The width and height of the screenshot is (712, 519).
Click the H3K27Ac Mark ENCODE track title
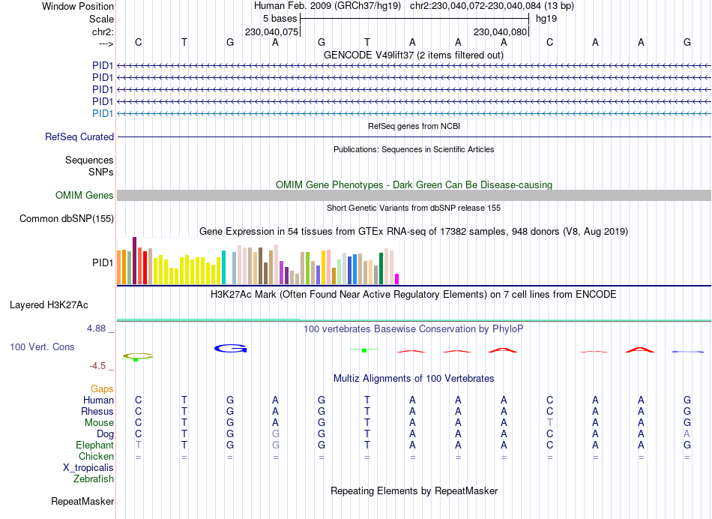pyautogui.click(x=414, y=294)
